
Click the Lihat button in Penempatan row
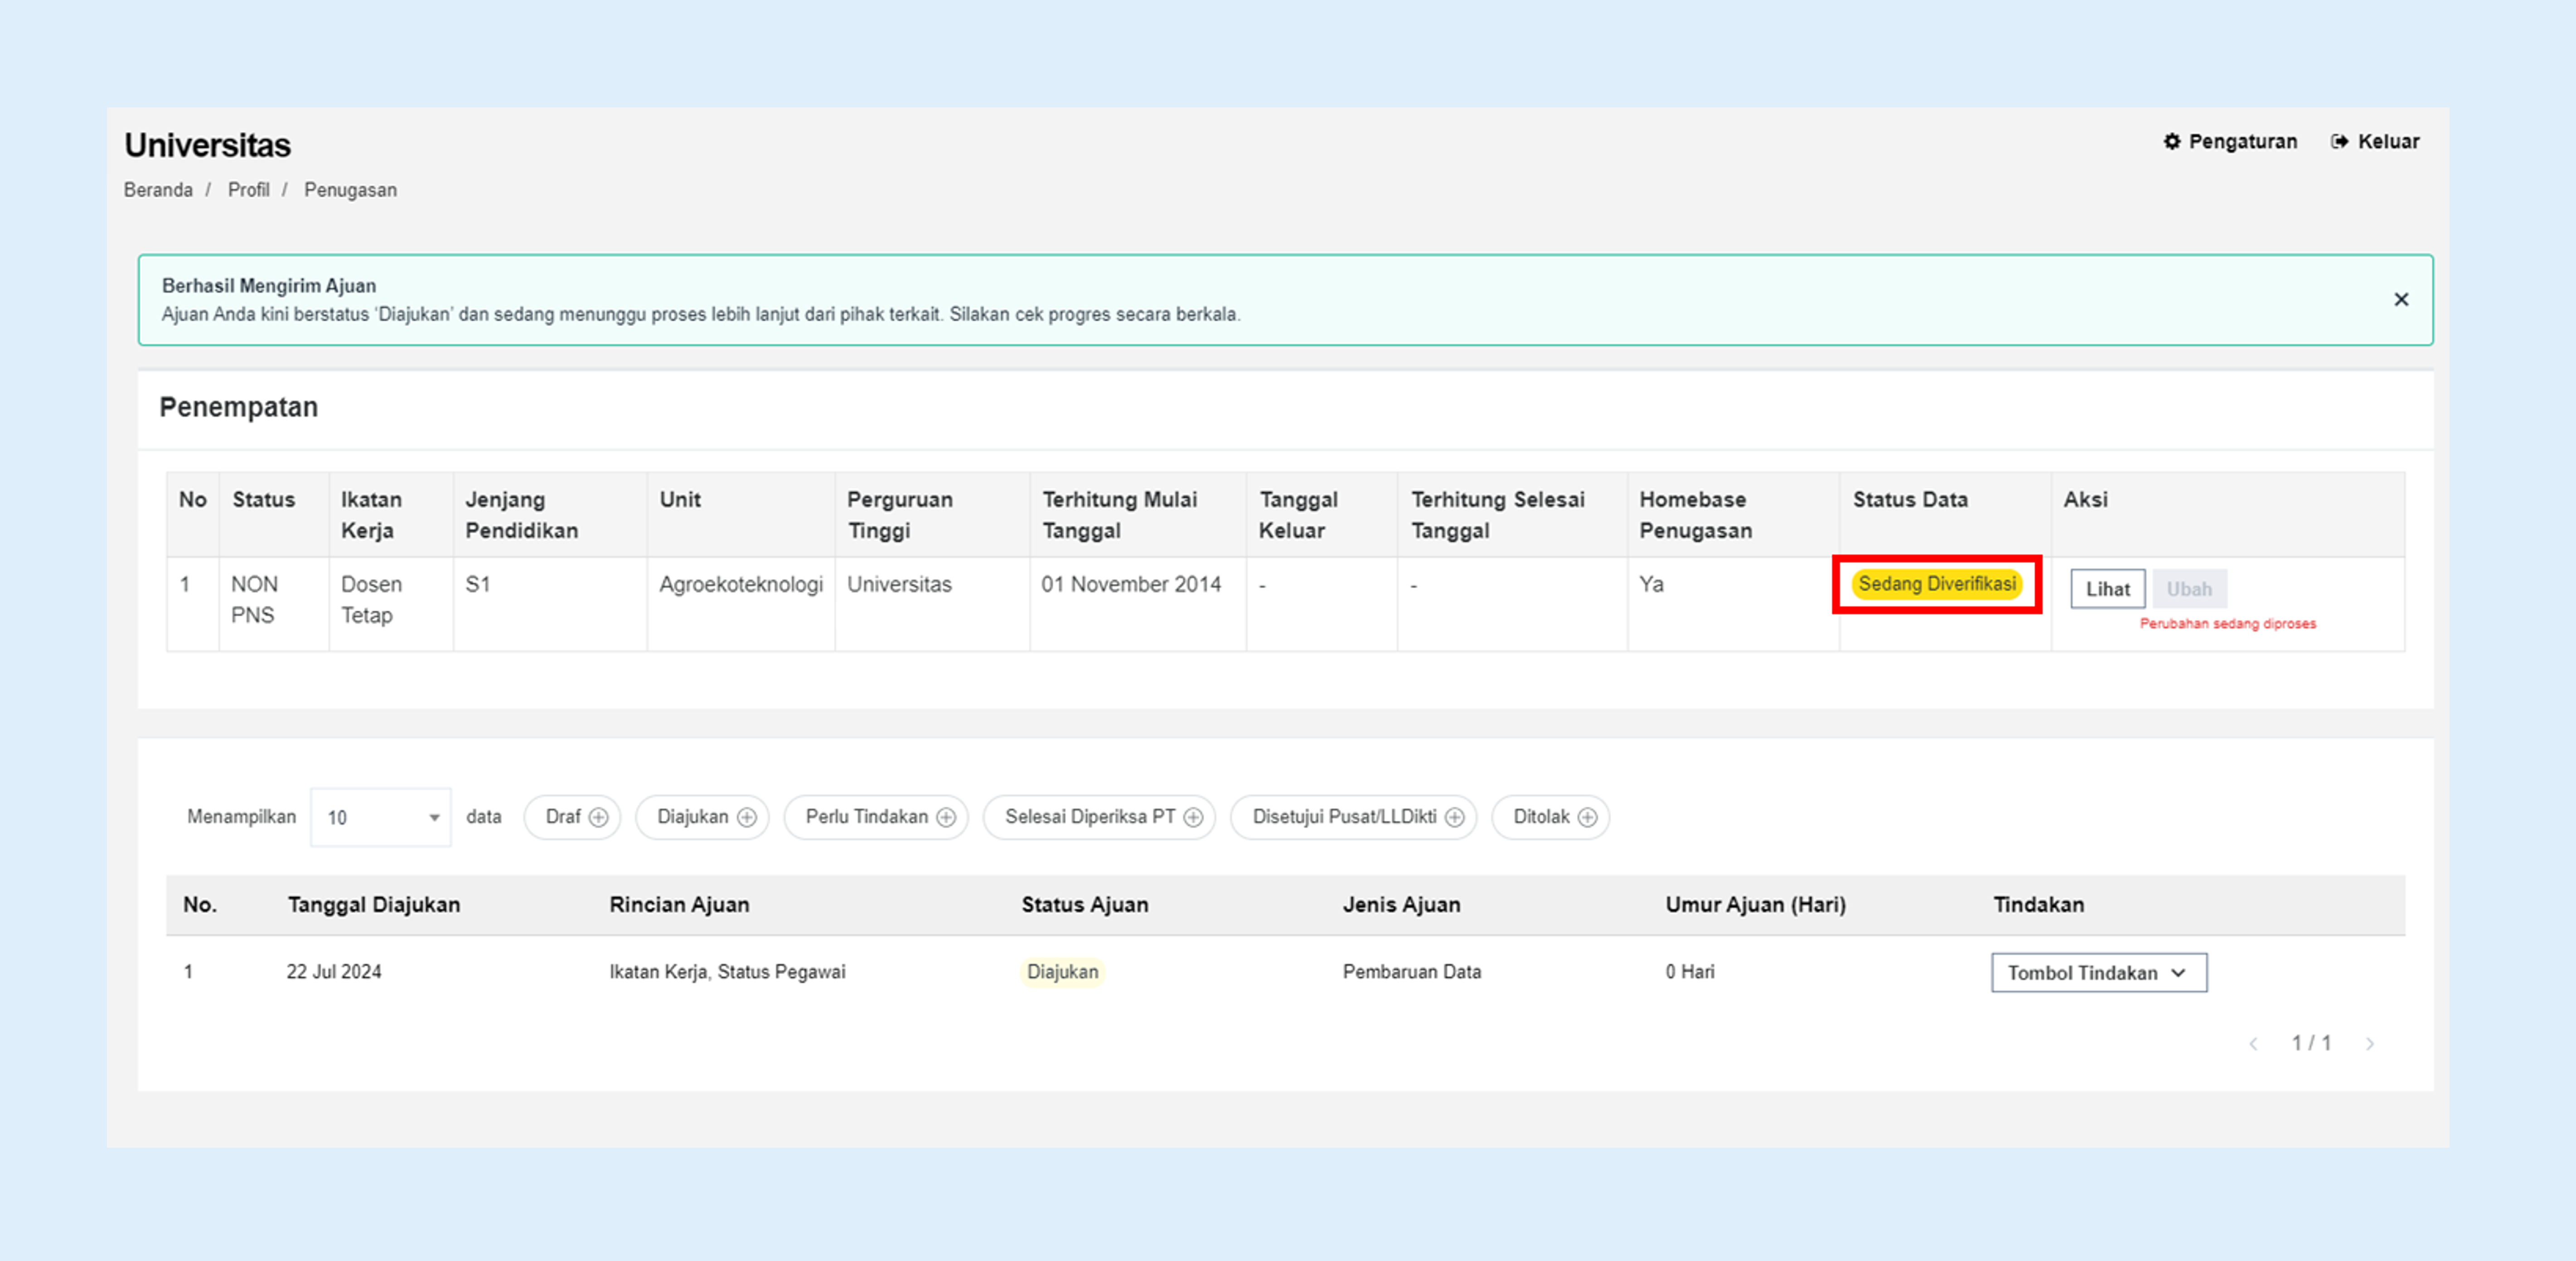click(2107, 589)
